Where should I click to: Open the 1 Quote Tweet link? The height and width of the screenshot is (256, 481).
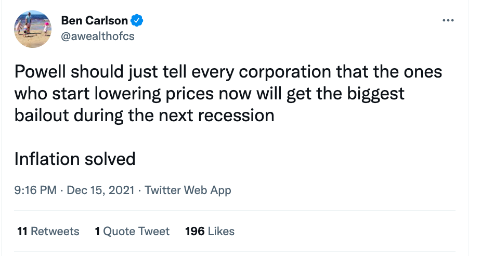[132, 231]
